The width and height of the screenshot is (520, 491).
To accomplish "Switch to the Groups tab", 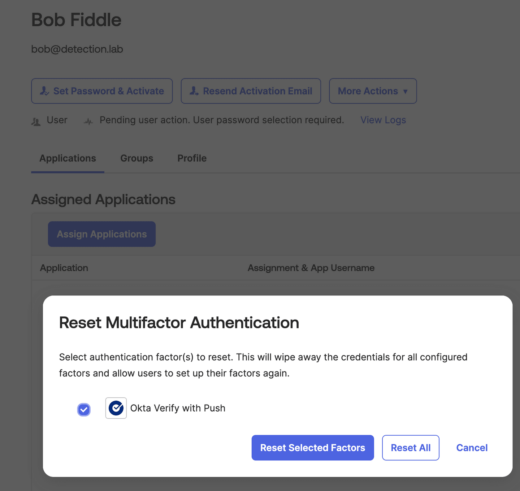I will (x=136, y=158).
